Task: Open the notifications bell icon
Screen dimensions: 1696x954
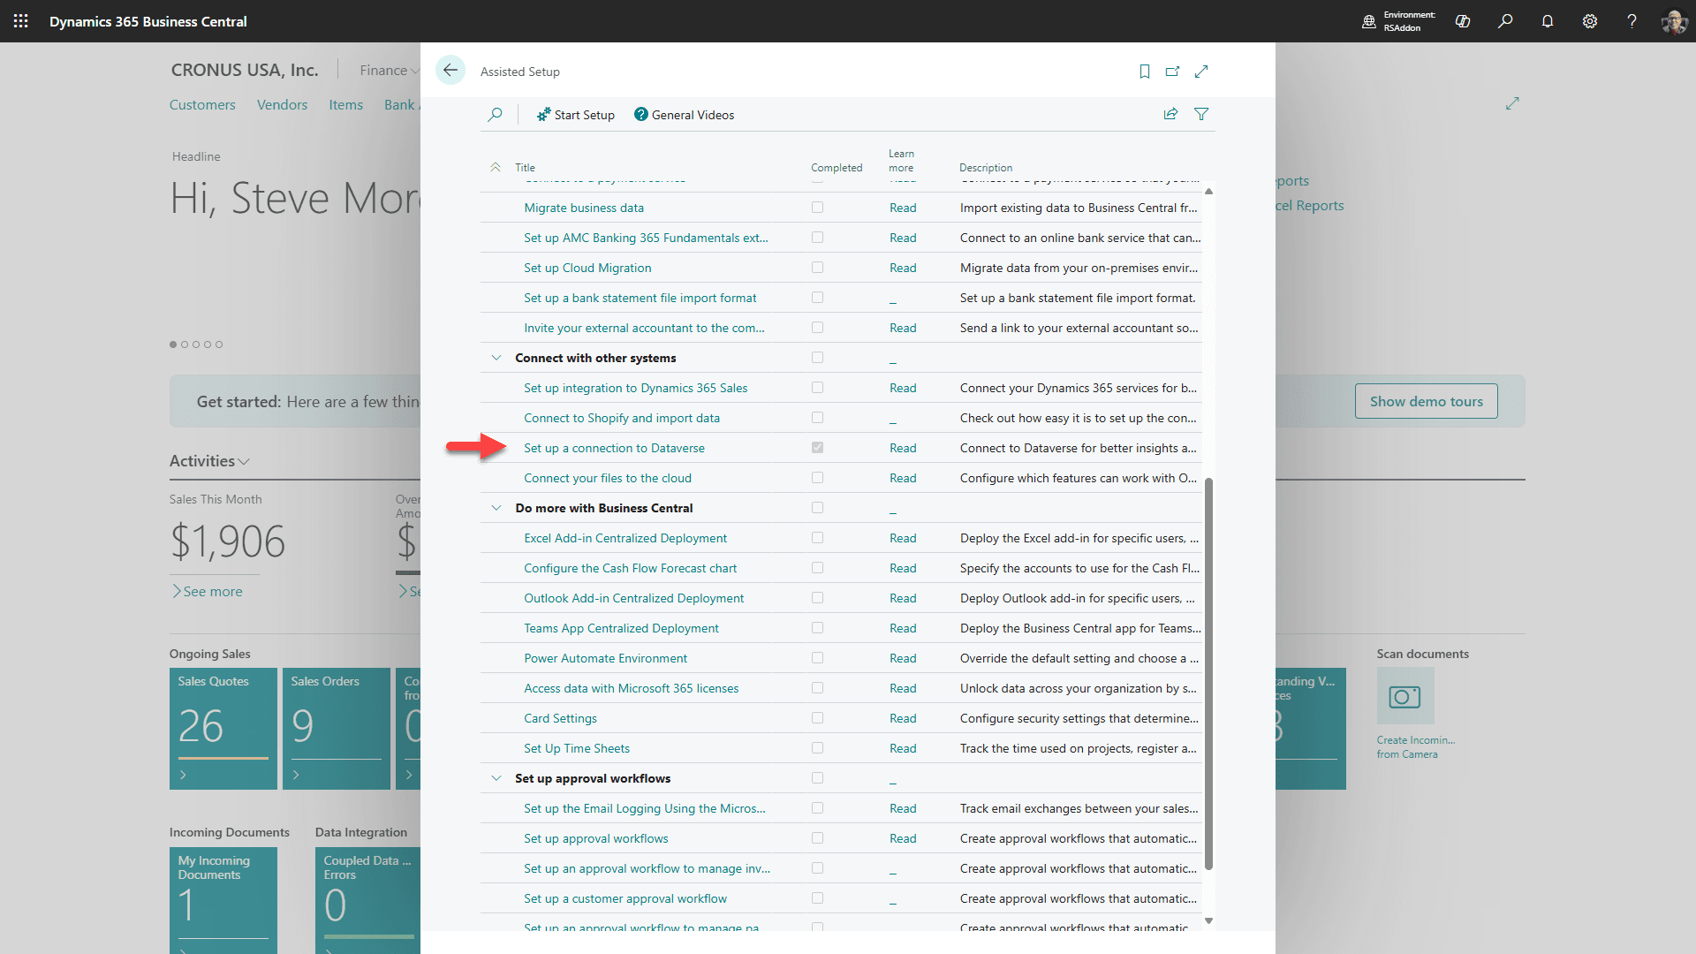Action: [x=1548, y=21]
